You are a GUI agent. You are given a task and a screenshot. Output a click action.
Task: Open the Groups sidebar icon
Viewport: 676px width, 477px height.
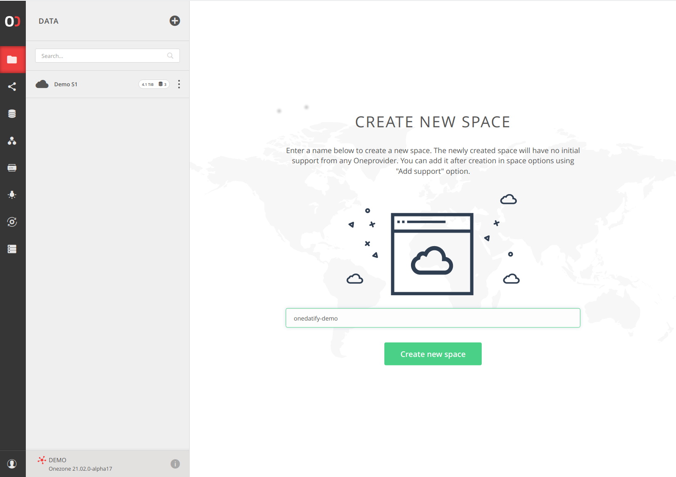(x=12, y=141)
